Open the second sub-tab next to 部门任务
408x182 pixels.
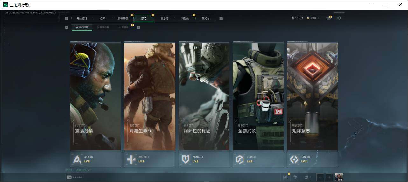coord(103,27)
